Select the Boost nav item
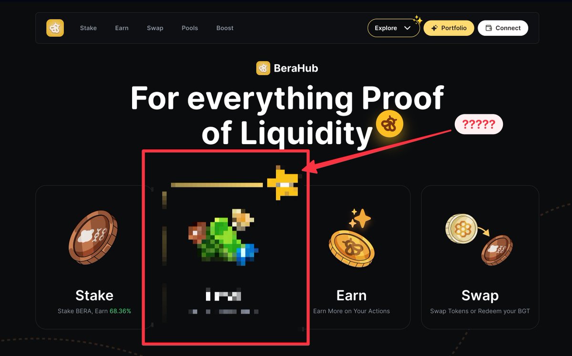572x356 pixels. (x=225, y=28)
